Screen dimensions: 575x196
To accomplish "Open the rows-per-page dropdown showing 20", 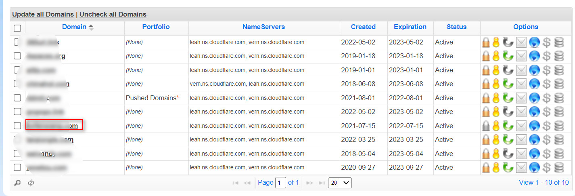I will 340,183.
